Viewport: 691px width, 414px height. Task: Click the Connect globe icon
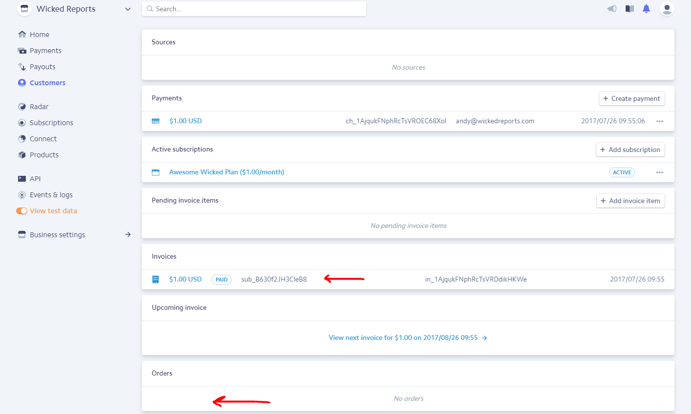point(22,139)
